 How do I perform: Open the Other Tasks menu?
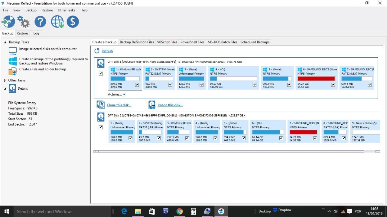coord(66,10)
